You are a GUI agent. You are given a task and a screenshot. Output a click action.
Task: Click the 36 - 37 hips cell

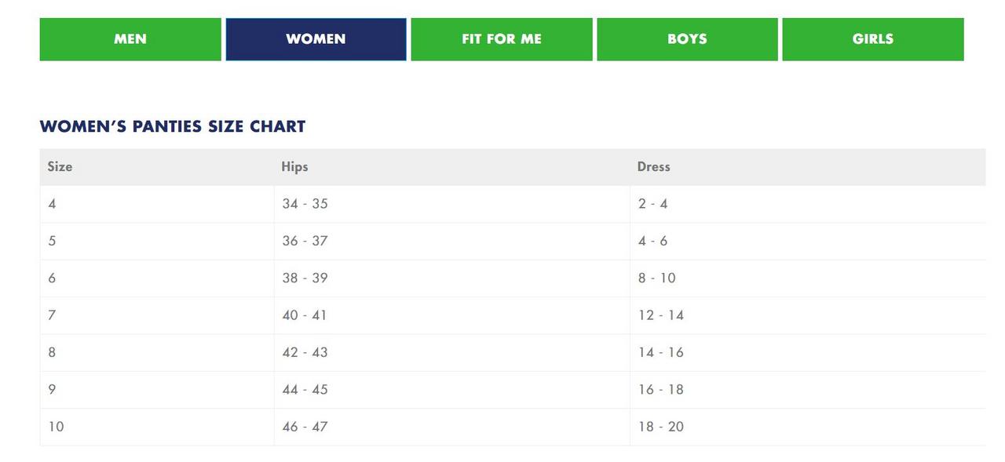click(452, 241)
